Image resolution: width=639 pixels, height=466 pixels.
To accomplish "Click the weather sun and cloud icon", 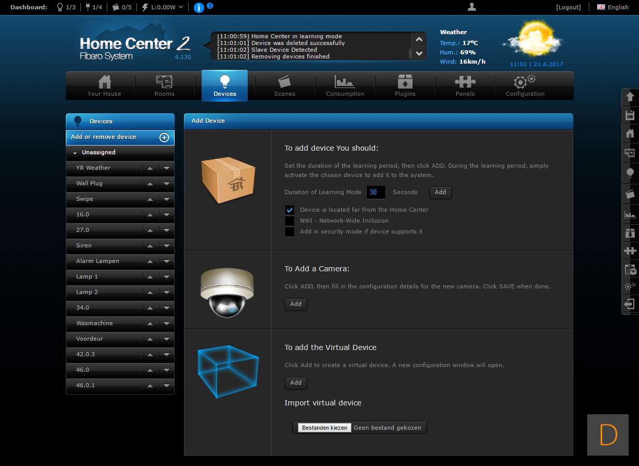I will coord(532,40).
